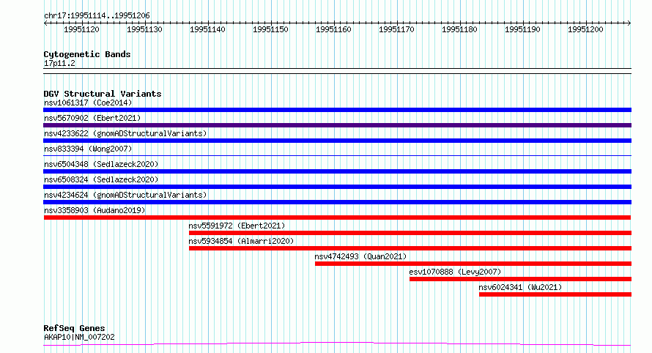Select the nsv6504348 (Sedlazeck2020) label
The image size is (652, 353).
pyautogui.click(x=101, y=164)
